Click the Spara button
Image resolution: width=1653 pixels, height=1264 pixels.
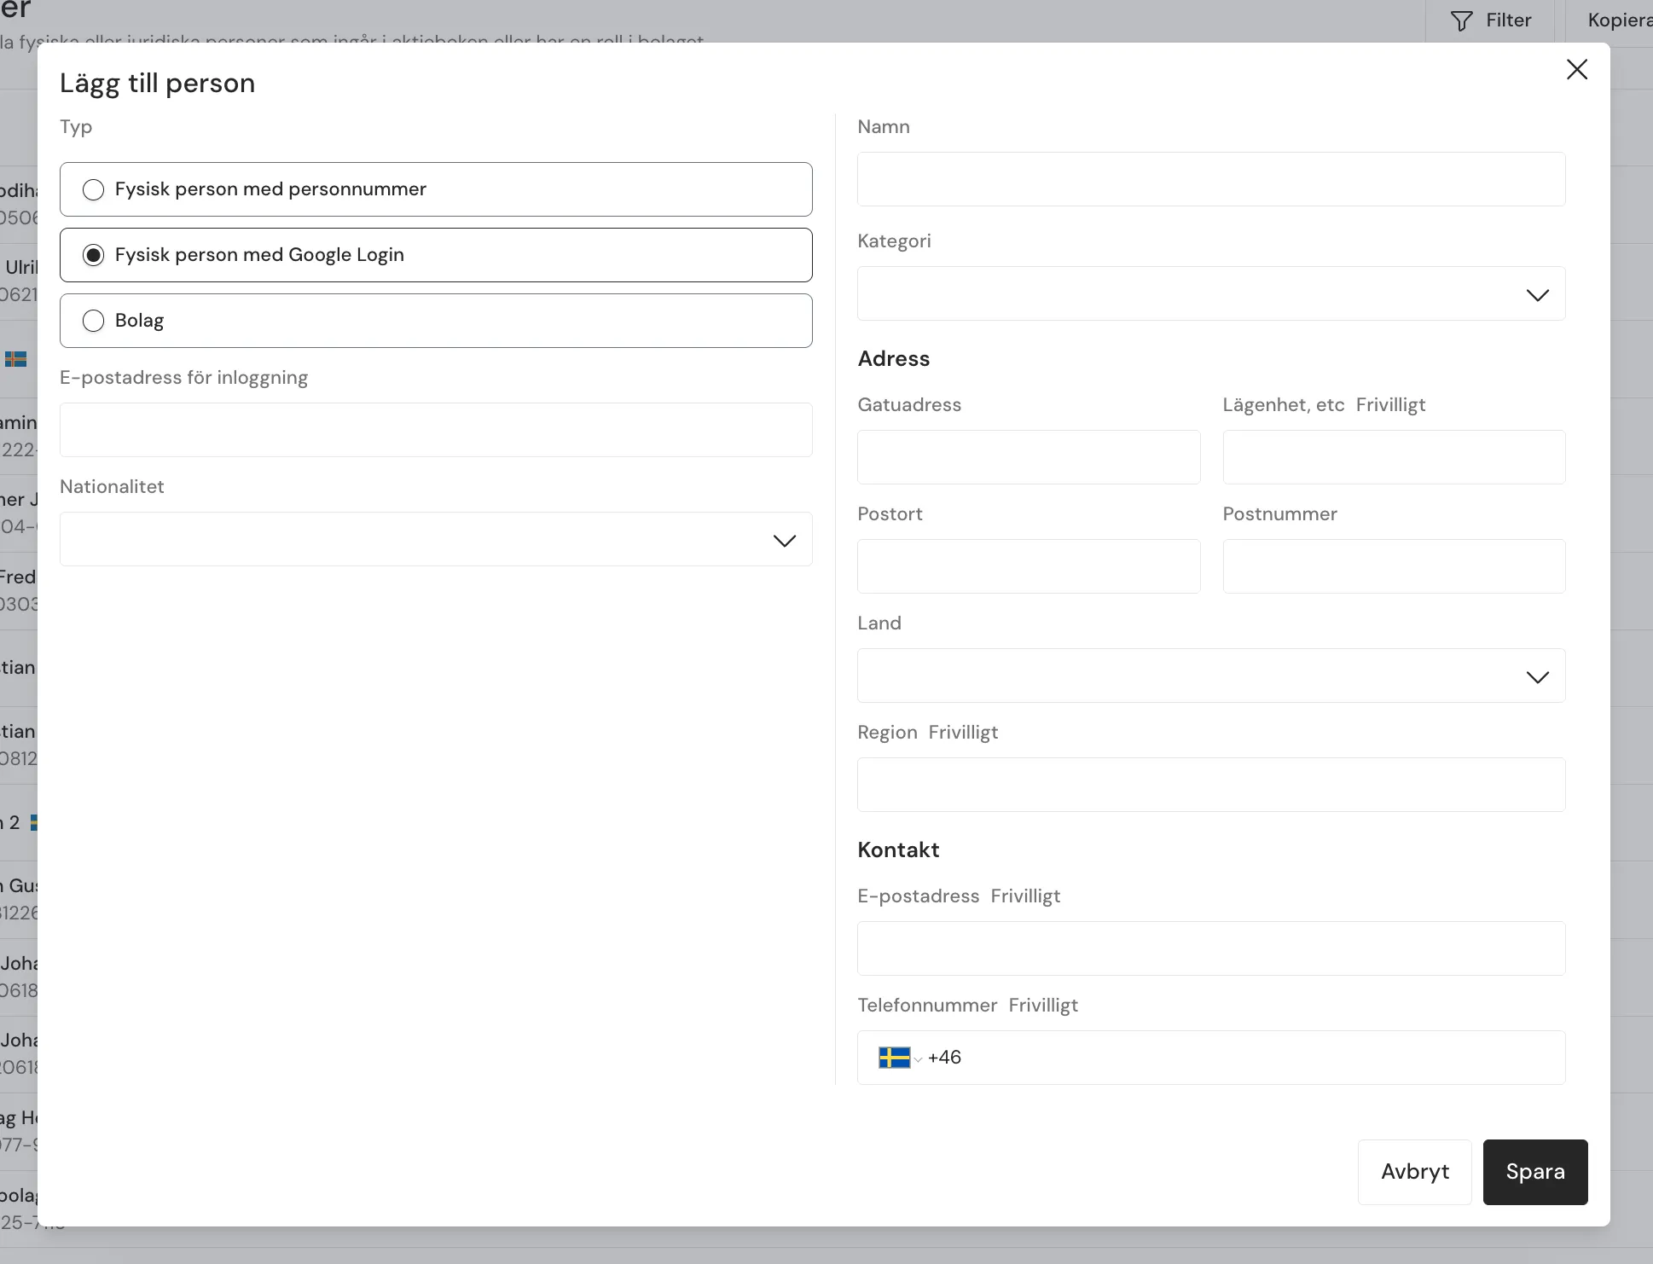(x=1534, y=1172)
